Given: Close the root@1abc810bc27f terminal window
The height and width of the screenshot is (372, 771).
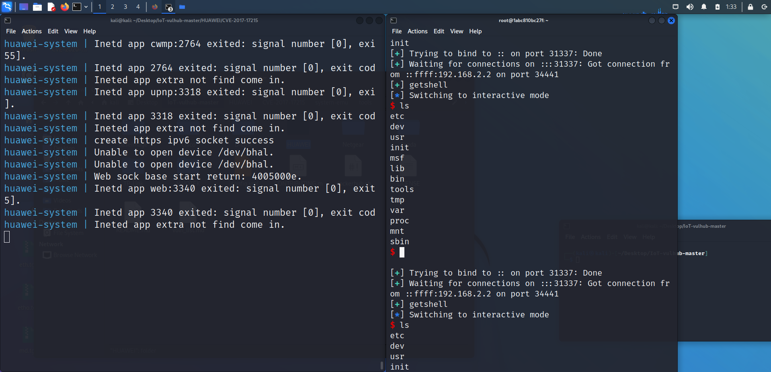Looking at the screenshot, I should pos(671,20).
